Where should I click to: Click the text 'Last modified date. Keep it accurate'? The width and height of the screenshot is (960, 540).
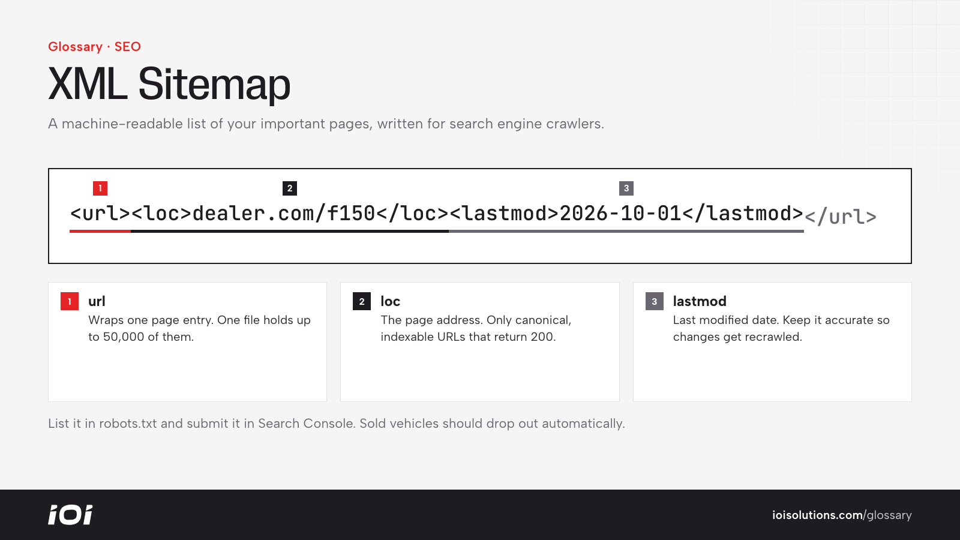tap(773, 320)
